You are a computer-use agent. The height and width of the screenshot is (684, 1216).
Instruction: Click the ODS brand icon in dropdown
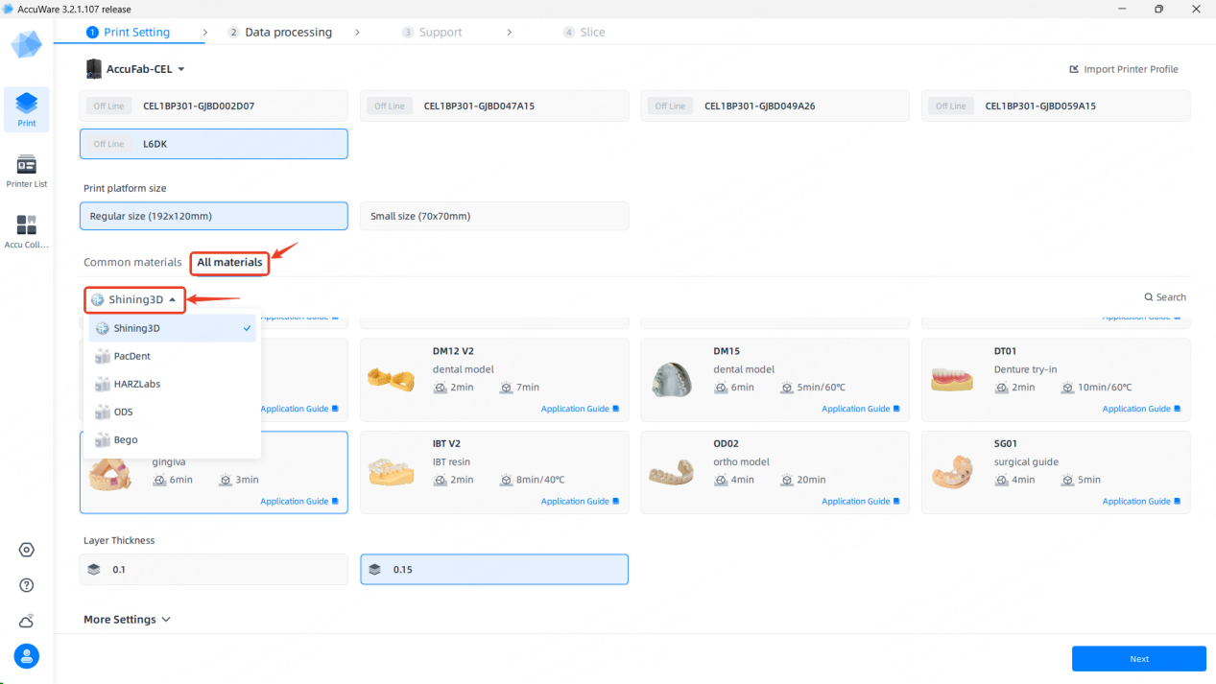point(103,412)
